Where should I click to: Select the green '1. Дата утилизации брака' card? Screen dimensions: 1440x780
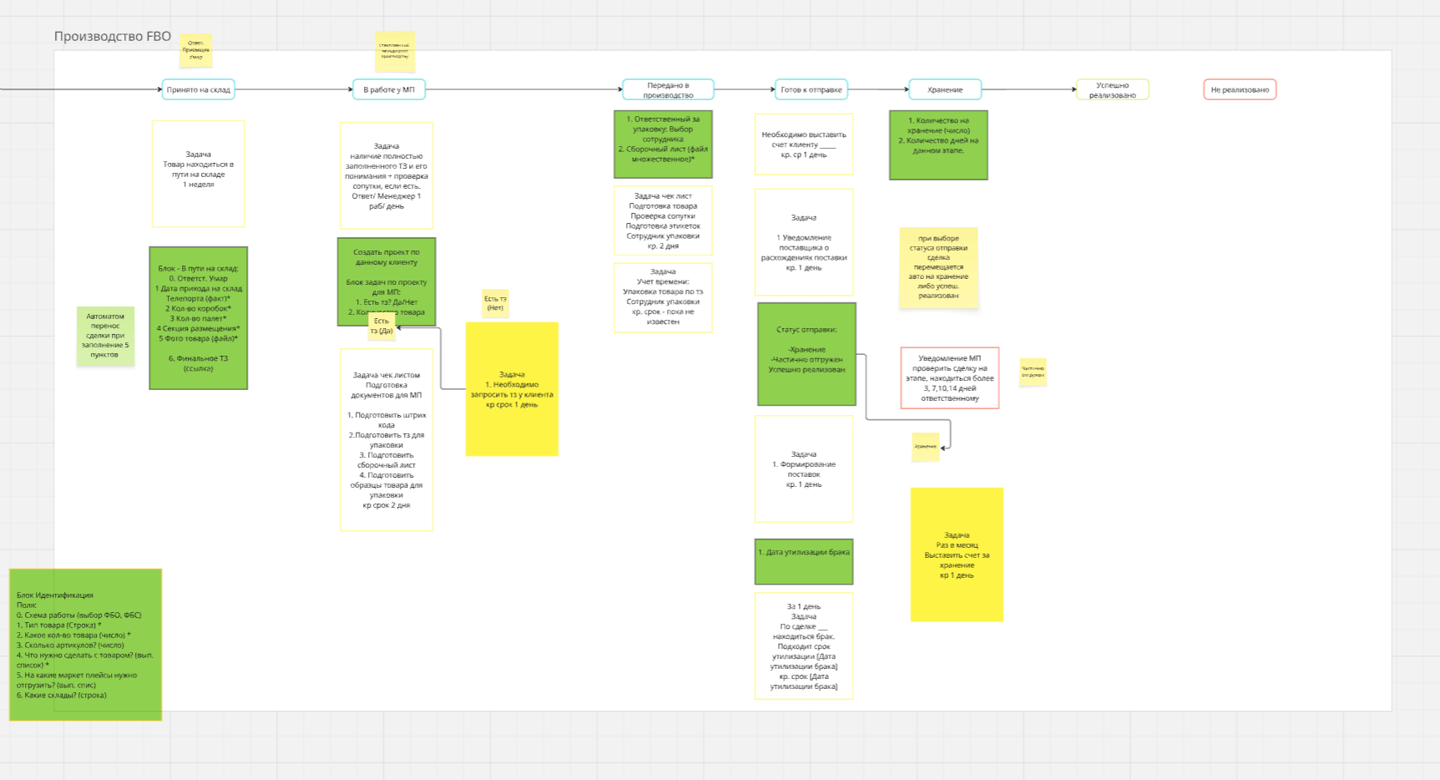[804, 561]
